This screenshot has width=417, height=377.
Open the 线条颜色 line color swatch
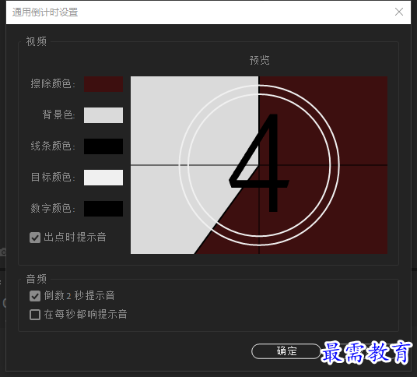103,146
